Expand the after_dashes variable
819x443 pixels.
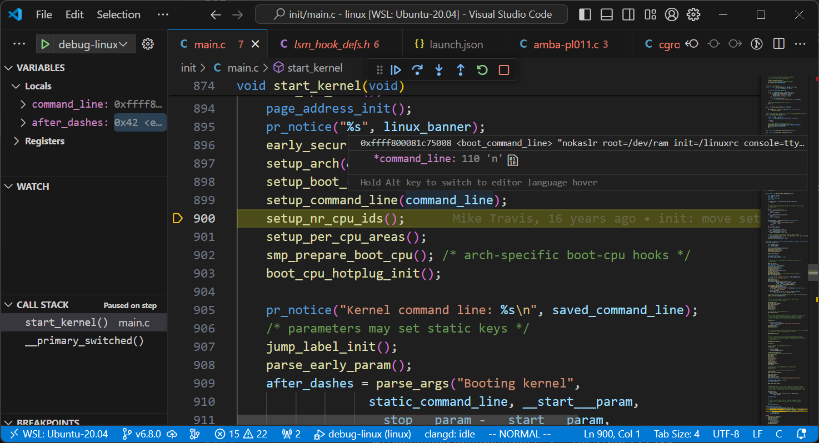coord(23,123)
